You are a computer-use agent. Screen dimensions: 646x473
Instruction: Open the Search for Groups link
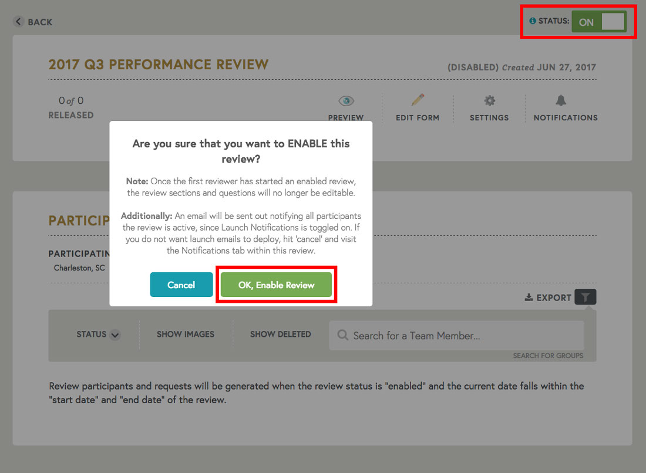coord(548,356)
